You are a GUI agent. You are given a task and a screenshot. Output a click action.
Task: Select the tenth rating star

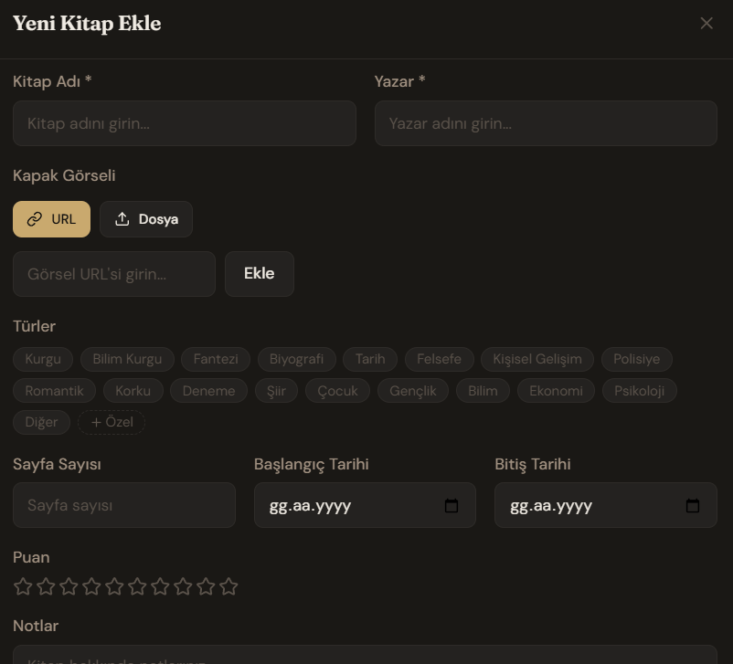pos(228,586)
